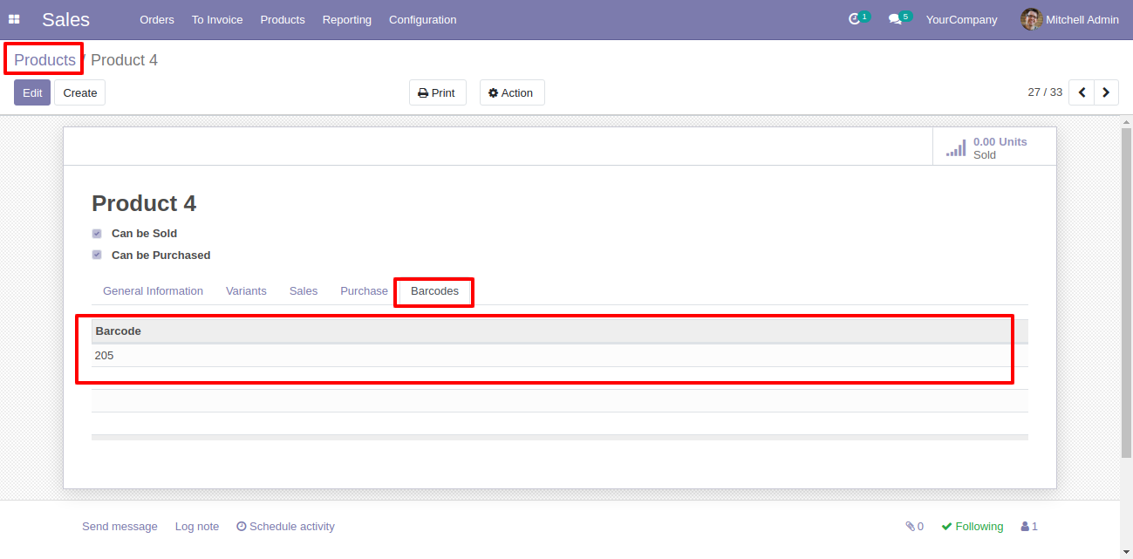This screenshot has height=559, width=1133.
Task: Go to the next record arrow
Action: 1107,92
